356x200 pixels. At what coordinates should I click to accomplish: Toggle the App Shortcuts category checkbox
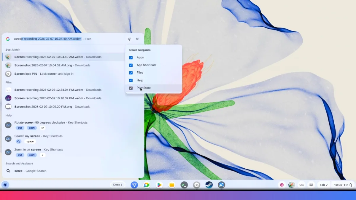coord(131,65)
